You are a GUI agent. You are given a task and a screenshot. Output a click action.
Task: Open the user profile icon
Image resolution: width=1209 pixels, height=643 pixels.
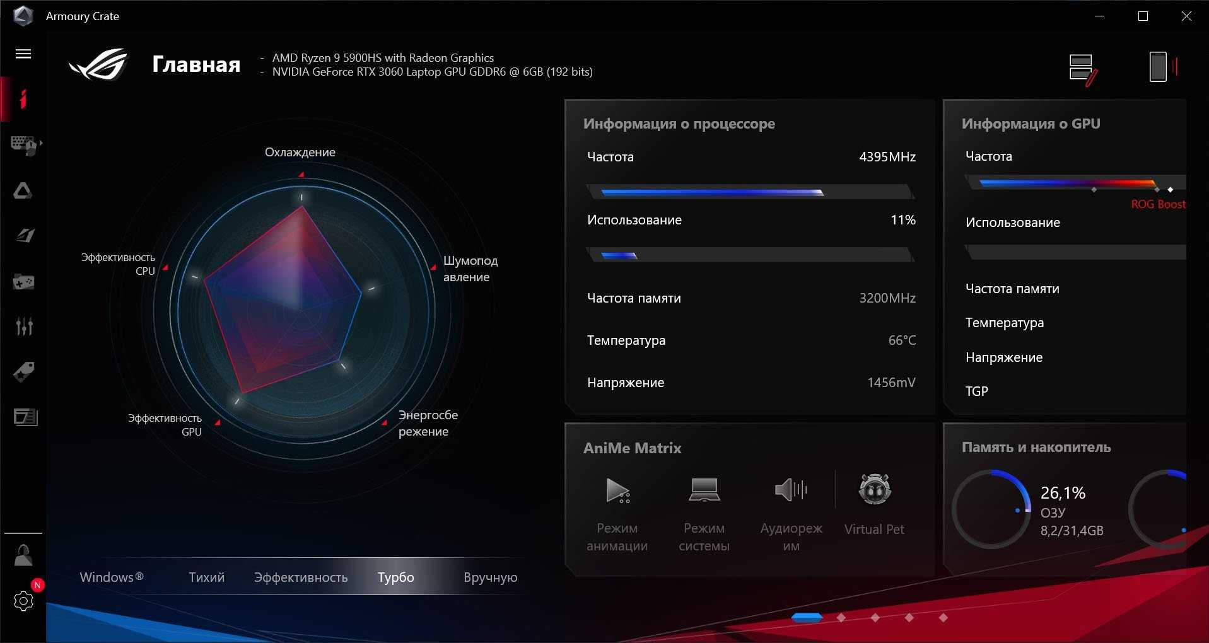click(x=23, y=555)
